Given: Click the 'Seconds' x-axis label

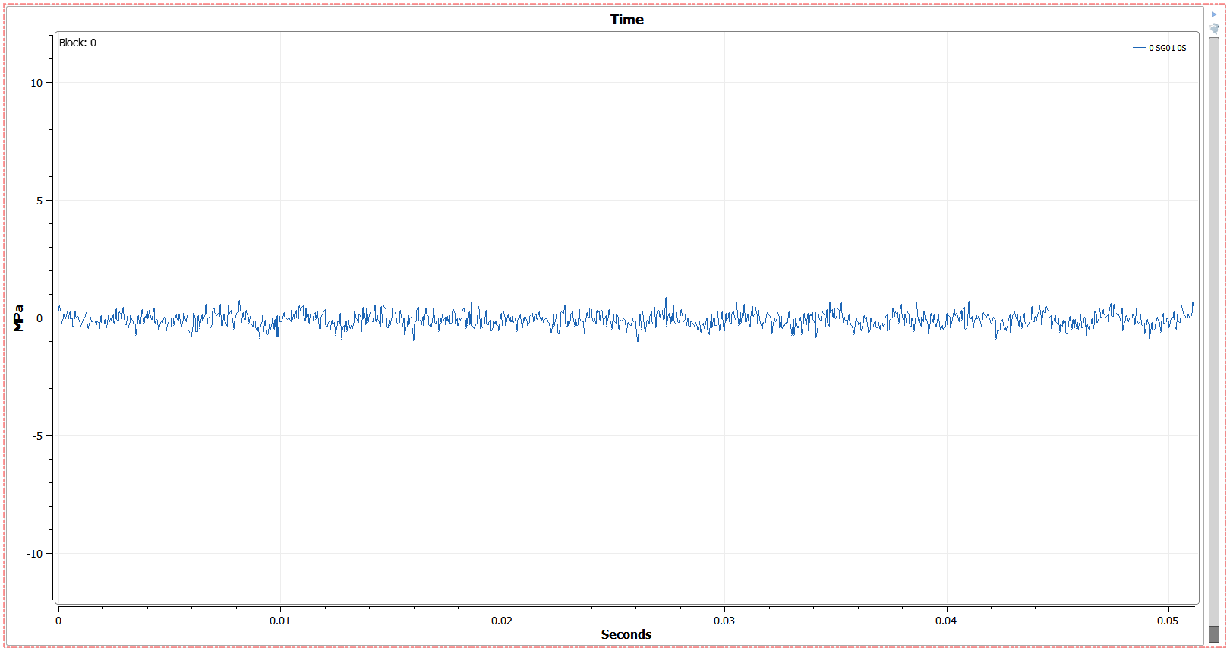Looking at the screenshot, I should tap(626, 634).
